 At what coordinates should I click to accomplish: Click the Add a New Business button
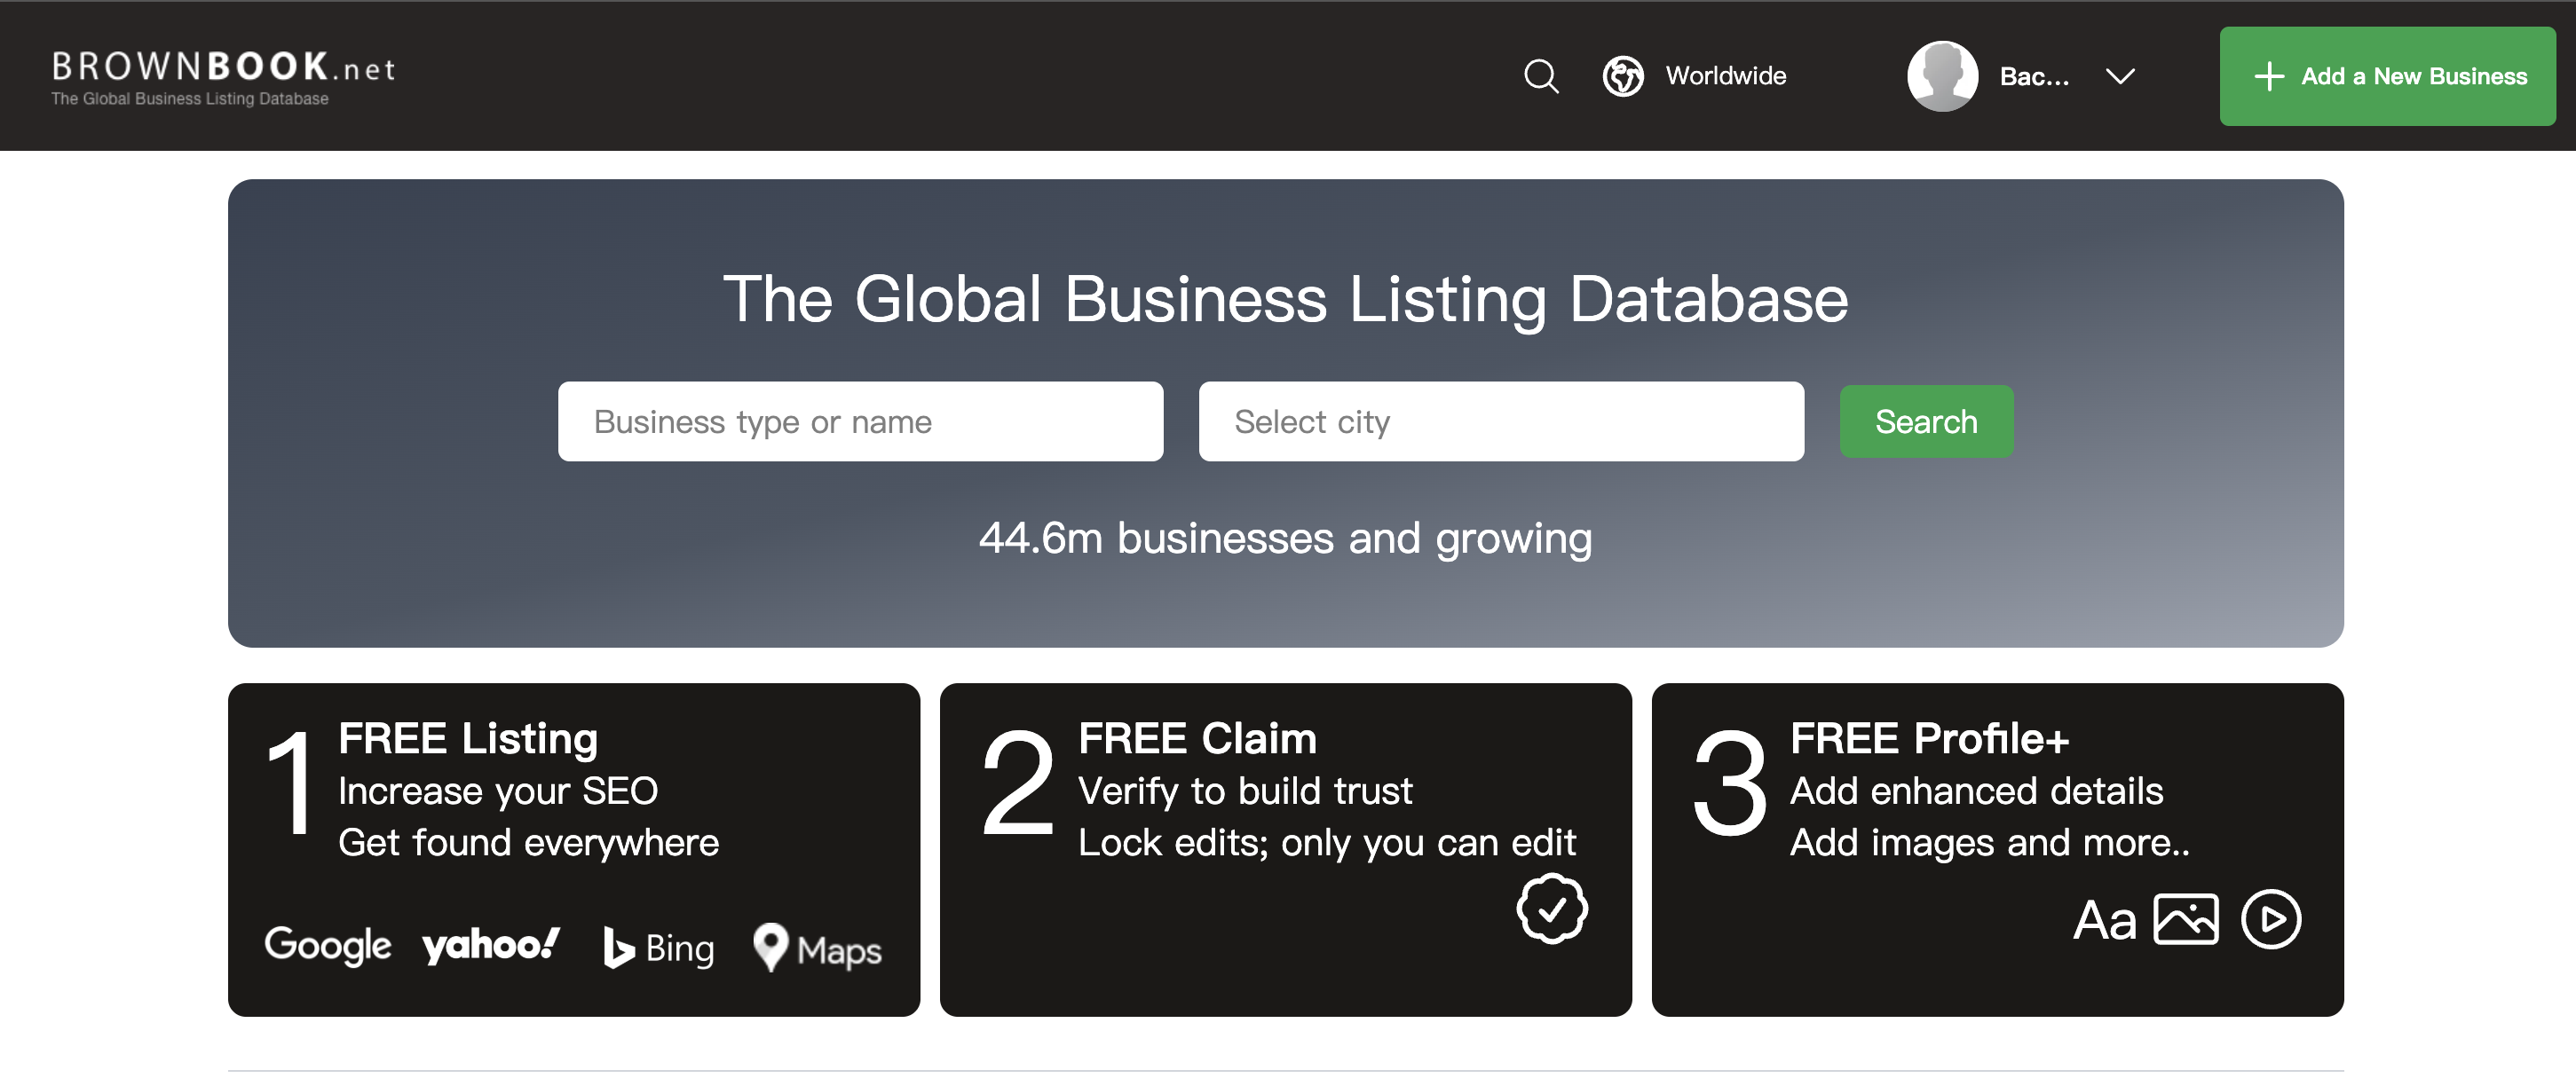pyautogui.click(x=2387, y=76)
